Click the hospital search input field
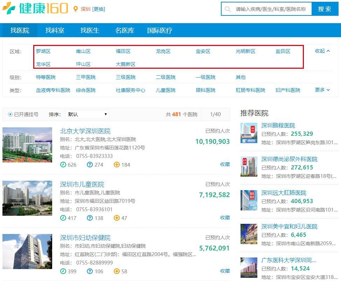The image size is (341, 281). click(x=270, y=9)
